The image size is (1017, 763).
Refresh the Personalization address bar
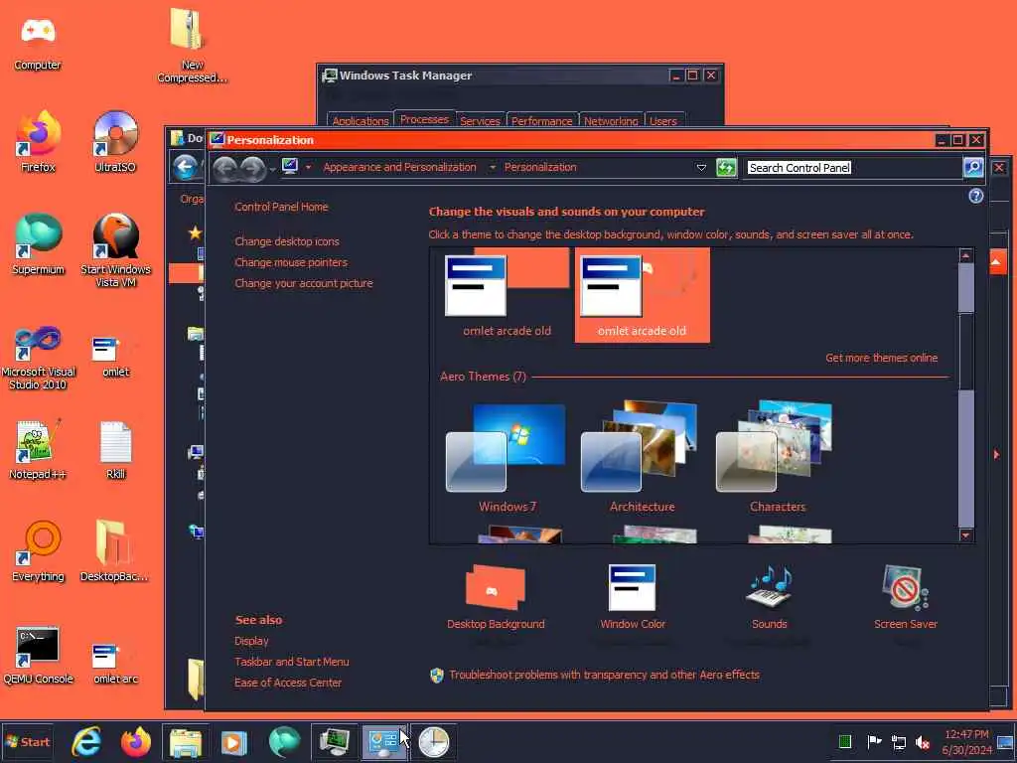click(x=726, y=167)
